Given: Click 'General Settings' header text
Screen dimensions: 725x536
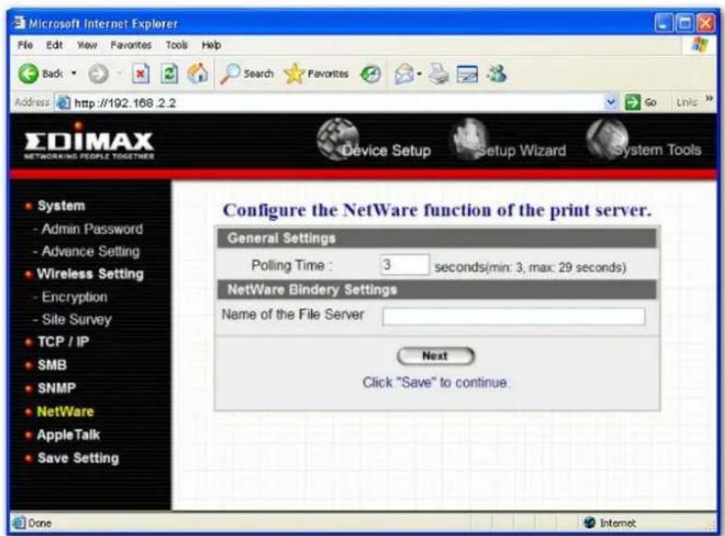Looking at the screenshot, I should point(281,238).
